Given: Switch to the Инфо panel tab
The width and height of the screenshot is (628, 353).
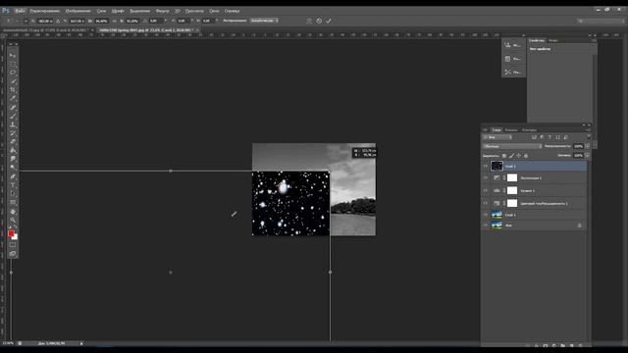Looking at the screenshot, I should 553,40.
